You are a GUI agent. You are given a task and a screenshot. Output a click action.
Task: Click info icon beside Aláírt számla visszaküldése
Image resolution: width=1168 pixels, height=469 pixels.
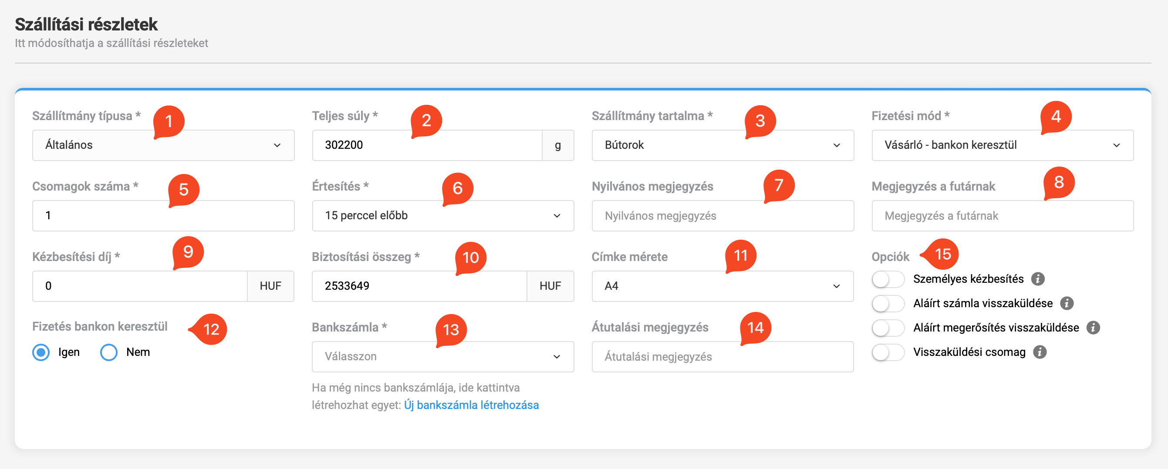(x=1067, y=304)
